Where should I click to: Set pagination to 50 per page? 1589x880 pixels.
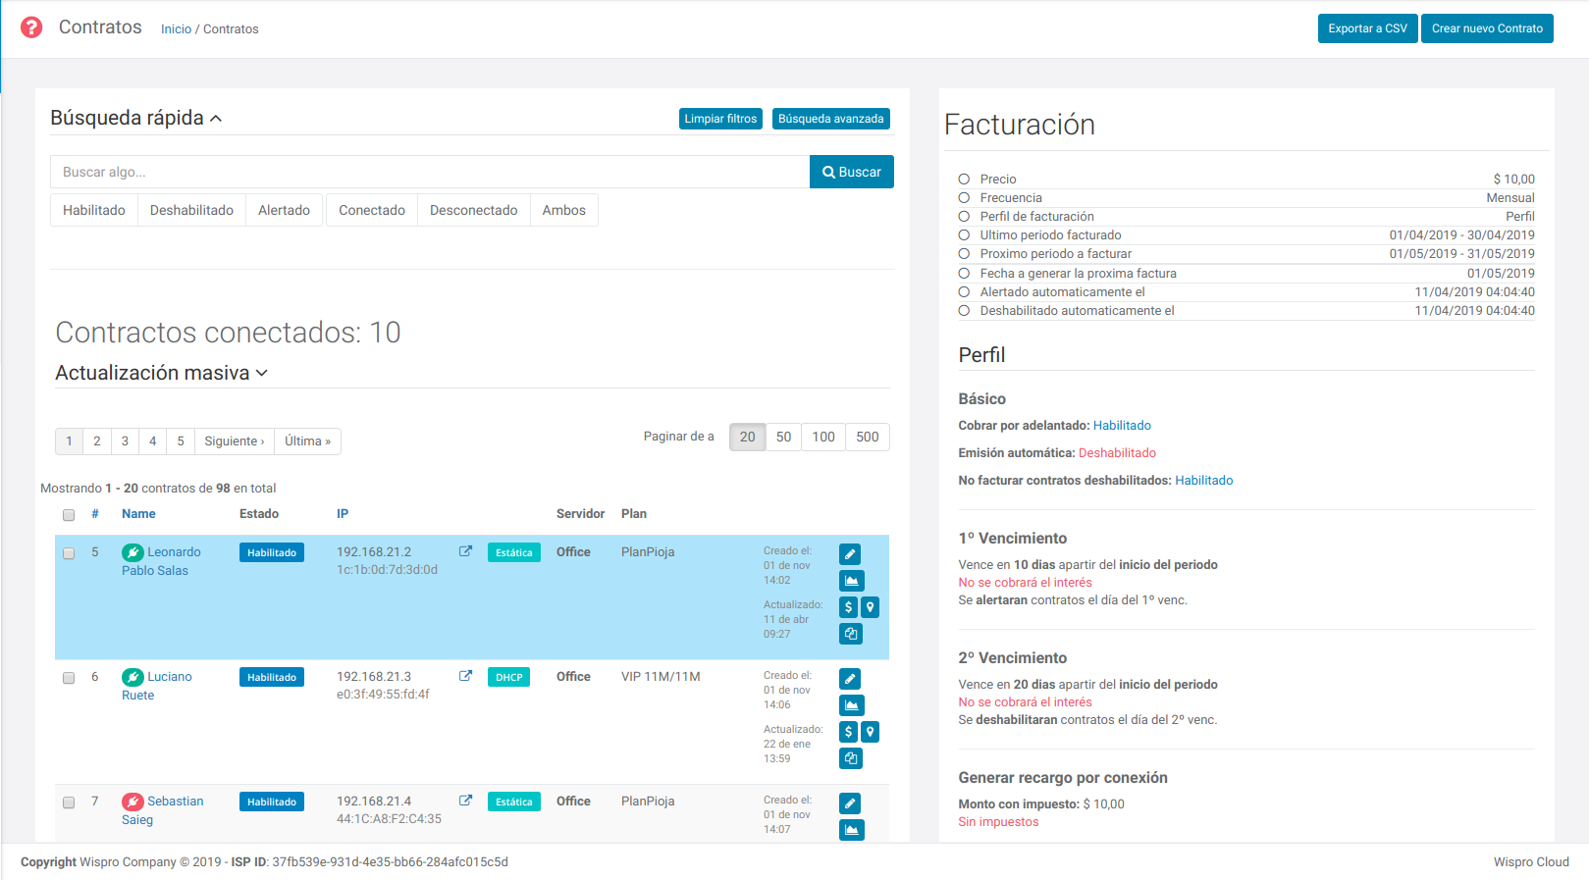click(783, 437)
